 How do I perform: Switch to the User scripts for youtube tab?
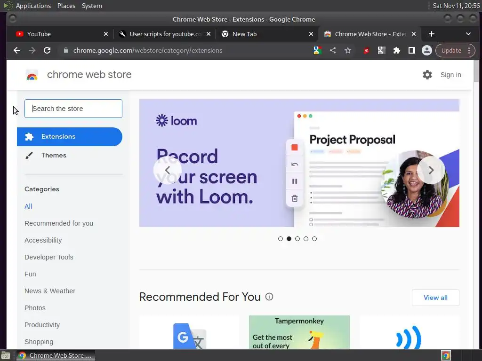point(164,34)
